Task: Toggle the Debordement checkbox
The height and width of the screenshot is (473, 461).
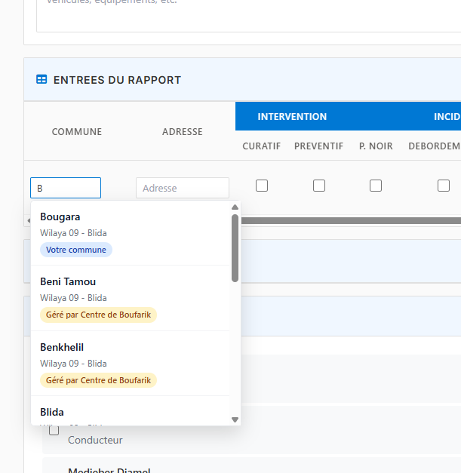Action: click(444, 186)
